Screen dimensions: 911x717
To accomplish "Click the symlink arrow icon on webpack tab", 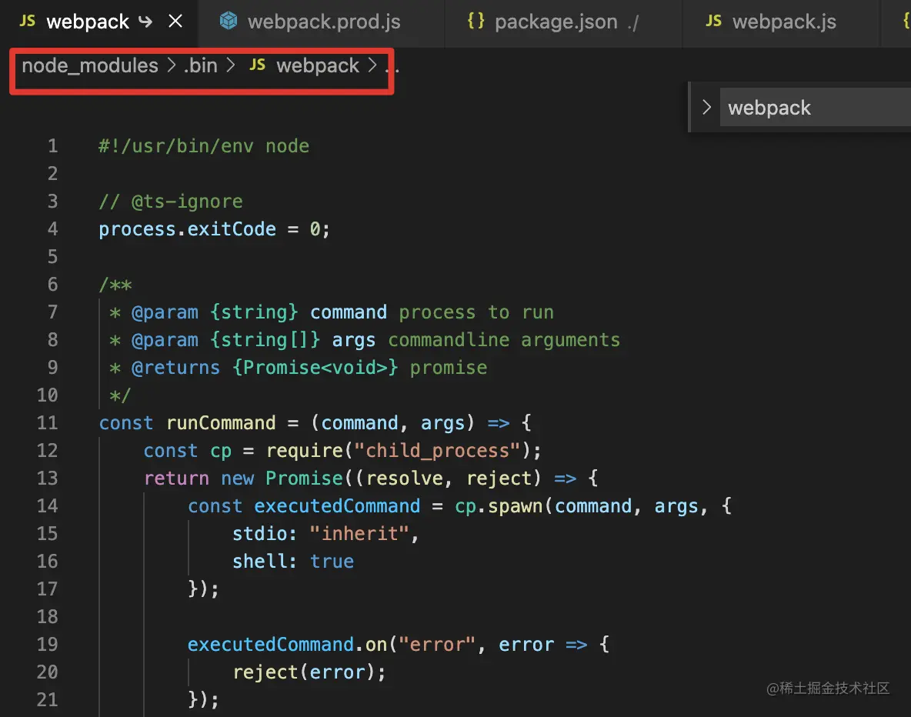I will coord(145,22).
